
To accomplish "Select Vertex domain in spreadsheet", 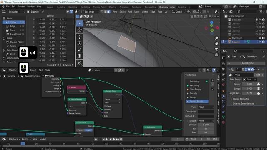I will 14,22.
